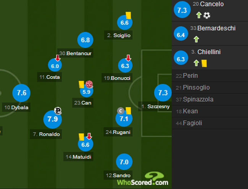
Task: Click the yellow card icon beside Chiellini
Action: (x=204, y=63)
